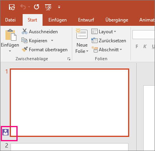
Task: Expand the Einfügen paste options arrow
Action: [10, 51]
